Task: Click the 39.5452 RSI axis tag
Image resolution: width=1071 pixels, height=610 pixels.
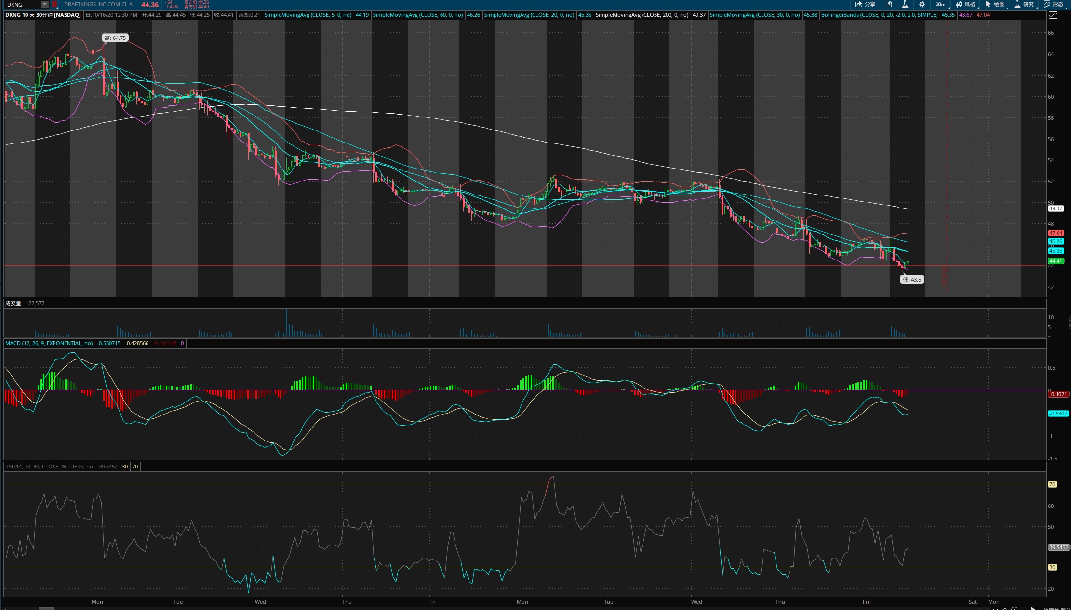Action: (1059, 547)
